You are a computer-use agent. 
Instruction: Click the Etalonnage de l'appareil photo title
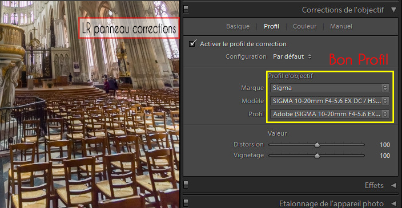click(x=331, y=203)
